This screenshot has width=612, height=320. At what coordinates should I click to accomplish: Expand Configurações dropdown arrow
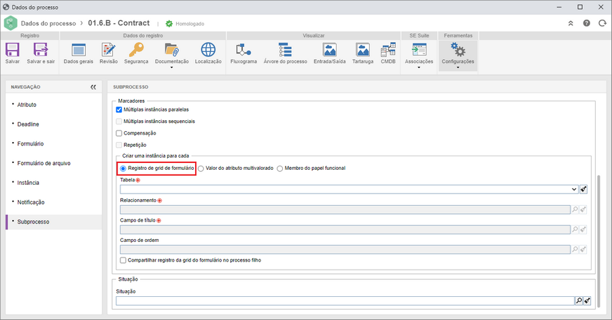458,68
